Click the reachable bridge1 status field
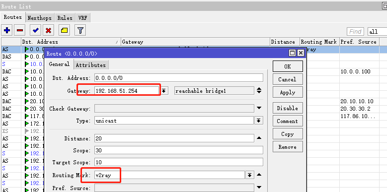The width and height of the screenshot is (387, 192). 214,91
